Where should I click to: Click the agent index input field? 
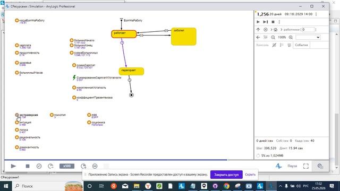point(308,30)
